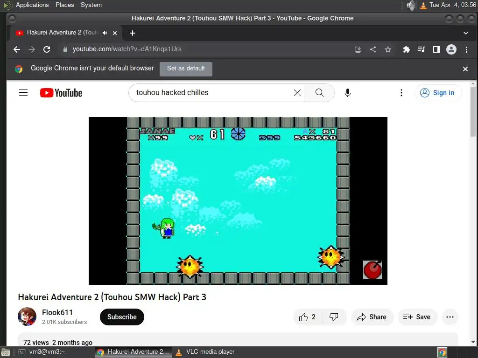
Task: Open the Places menu
Action: tap(64, 5)
